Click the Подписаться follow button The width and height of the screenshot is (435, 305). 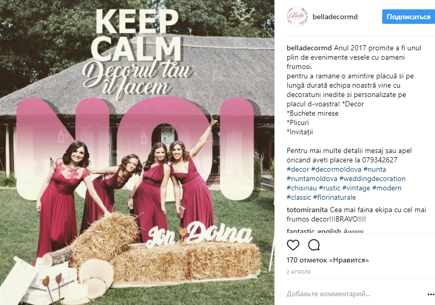click(x=409, y=17)
